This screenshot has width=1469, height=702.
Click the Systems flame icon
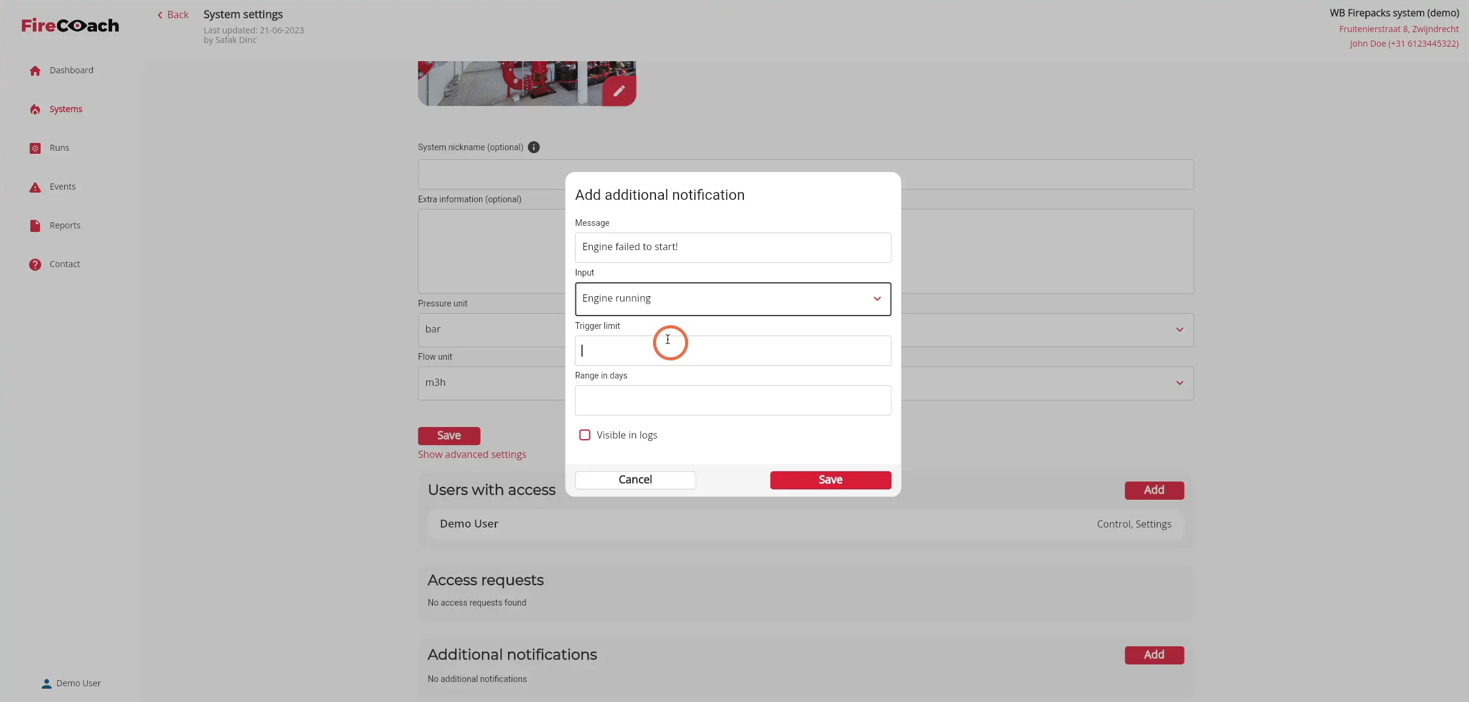35,110
